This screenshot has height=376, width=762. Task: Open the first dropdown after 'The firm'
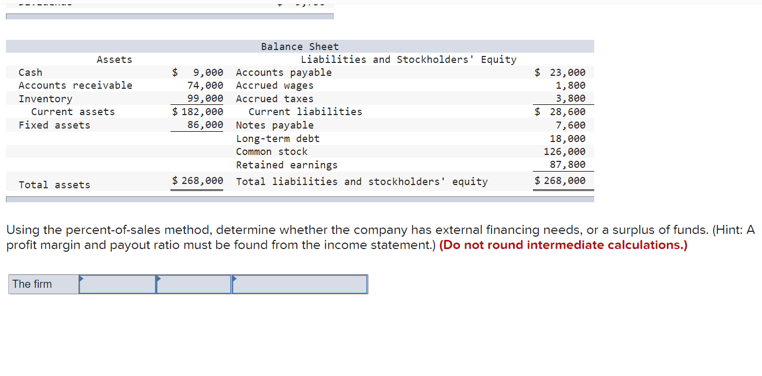[x=117, y=284]
